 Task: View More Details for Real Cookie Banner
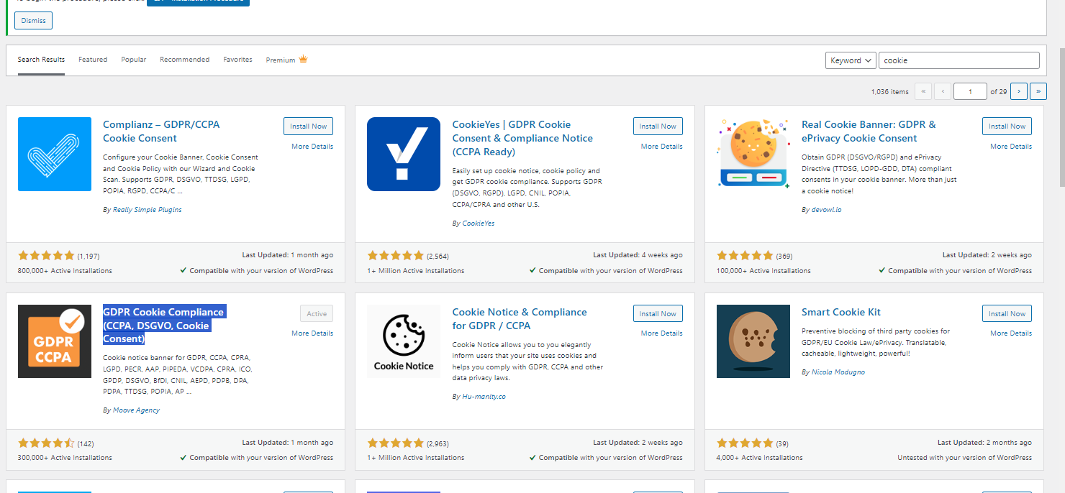(x=1011, y=147)
